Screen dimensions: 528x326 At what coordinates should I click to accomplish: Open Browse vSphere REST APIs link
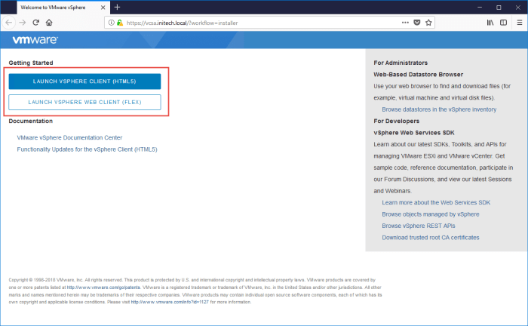[x=418, y=226]
